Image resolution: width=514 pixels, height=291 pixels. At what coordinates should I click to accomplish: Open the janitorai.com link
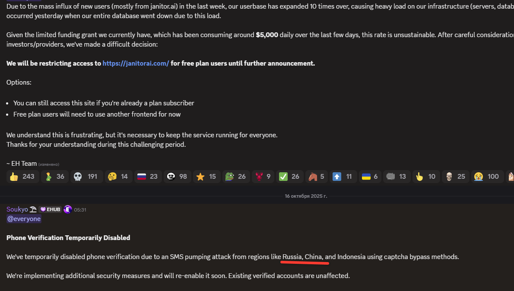(x=136, y=63)
